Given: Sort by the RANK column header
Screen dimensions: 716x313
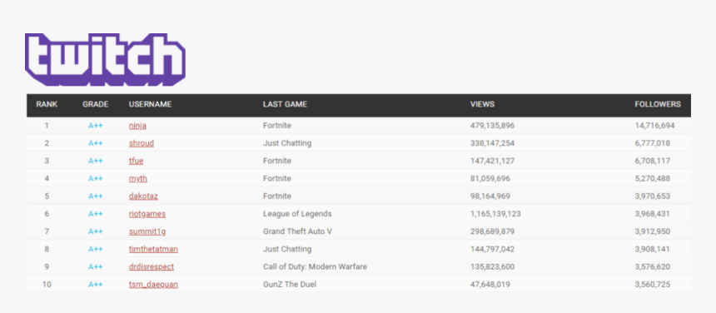Looking at the screenshot, I should pyautogui.click(x=47, y=105).
